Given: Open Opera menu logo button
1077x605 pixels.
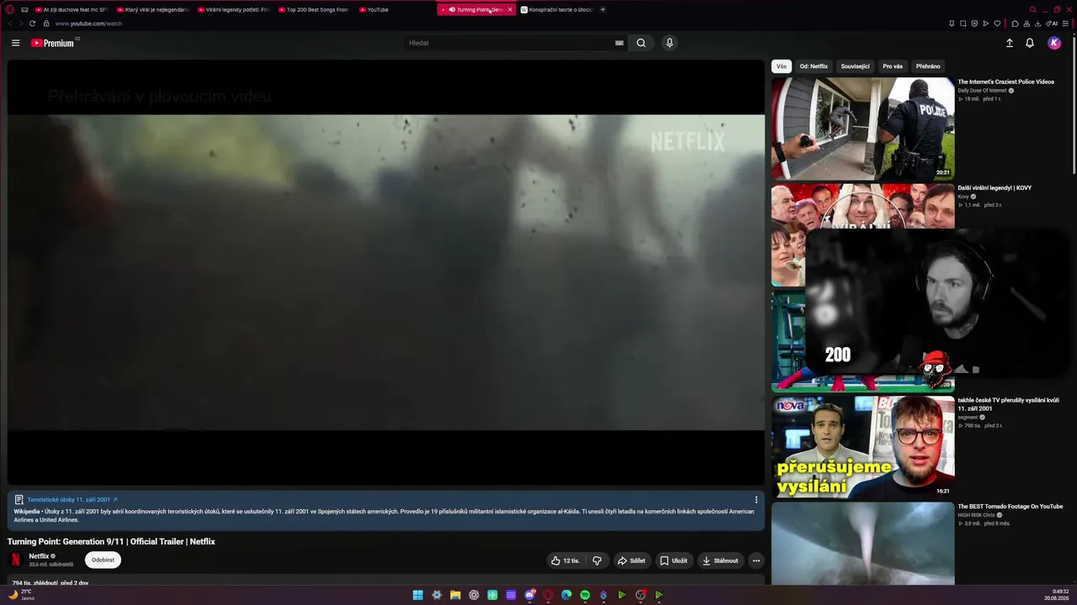Looking at the screenshot, I should coord(10,9).
